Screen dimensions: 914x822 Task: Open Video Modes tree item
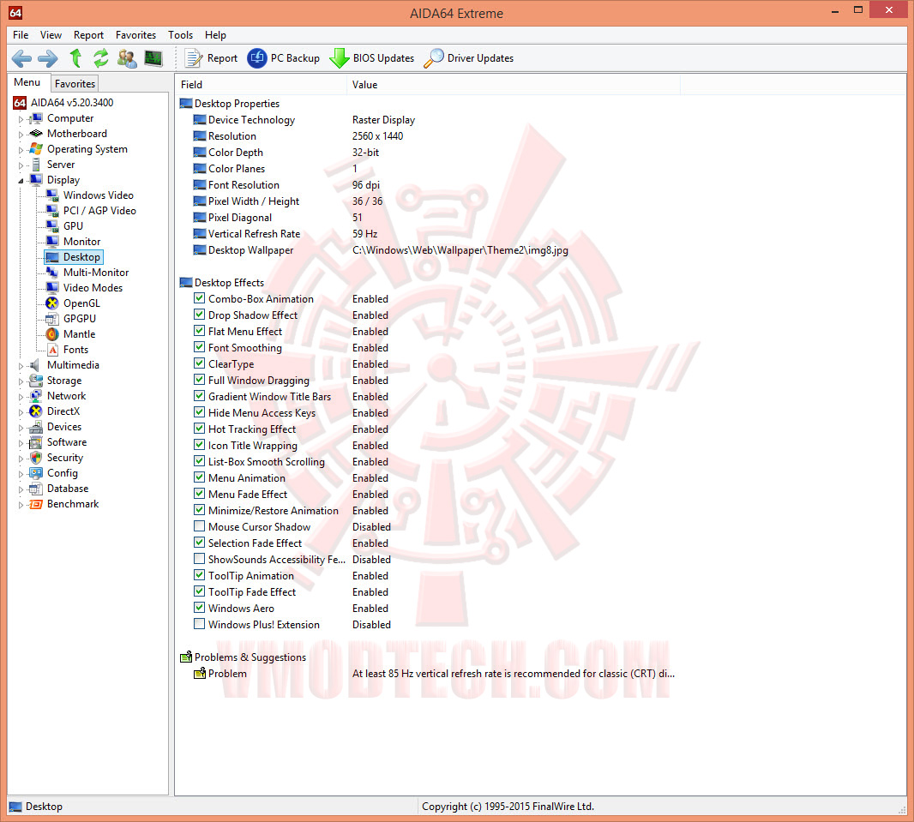pos(93,288)
